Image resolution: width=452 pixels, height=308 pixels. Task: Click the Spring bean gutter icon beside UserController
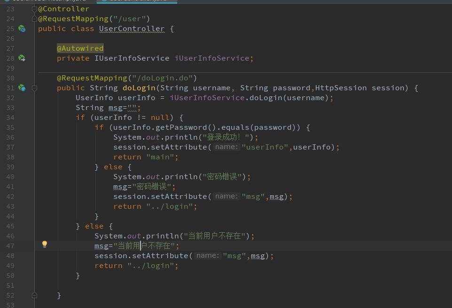22,29
